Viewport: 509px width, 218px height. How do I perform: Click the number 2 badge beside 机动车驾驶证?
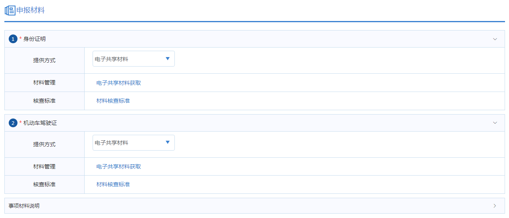coord(13,123)
